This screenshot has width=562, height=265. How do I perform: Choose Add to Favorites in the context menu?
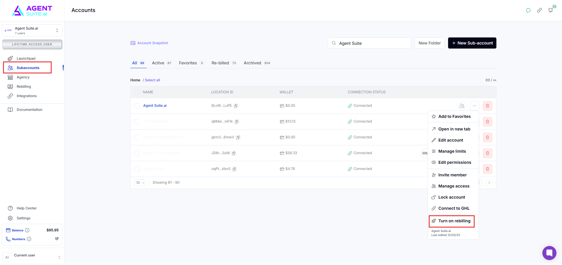coord(453,116)
